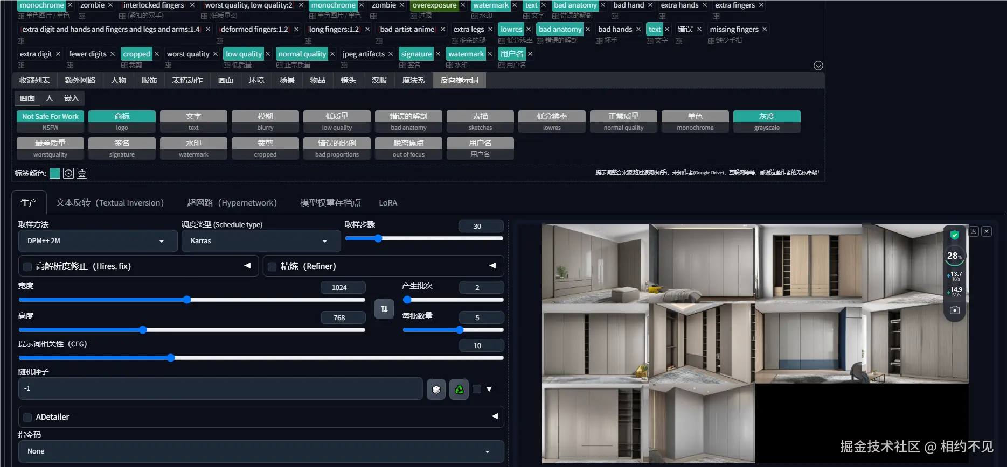Add the 模糊 blurry tag button

click(265, 122)
